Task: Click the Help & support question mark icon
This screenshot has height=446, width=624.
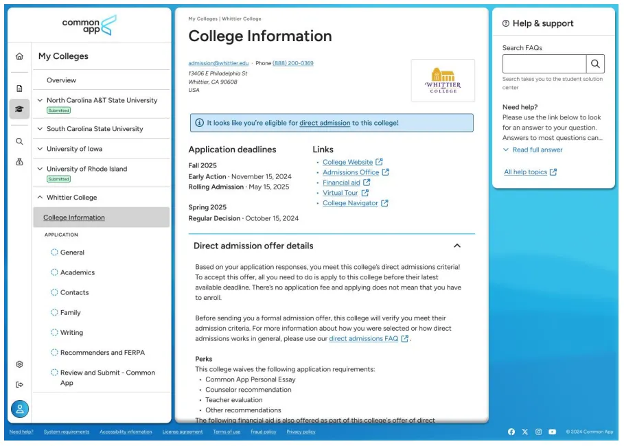Action: click(x=506, y=23)
